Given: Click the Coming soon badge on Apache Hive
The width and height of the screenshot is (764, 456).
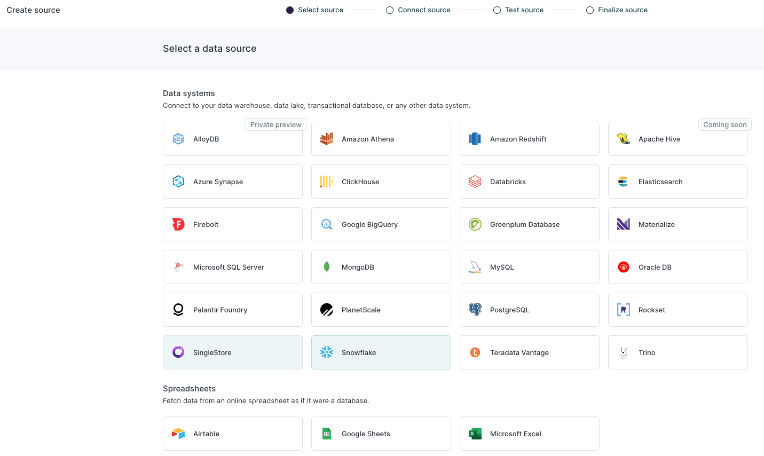Looking at the screenshot, I should [x=724, y=124].
